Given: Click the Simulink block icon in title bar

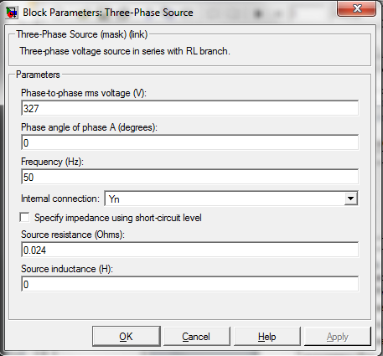Looking at the screenshot, I should tap(12, 13).
